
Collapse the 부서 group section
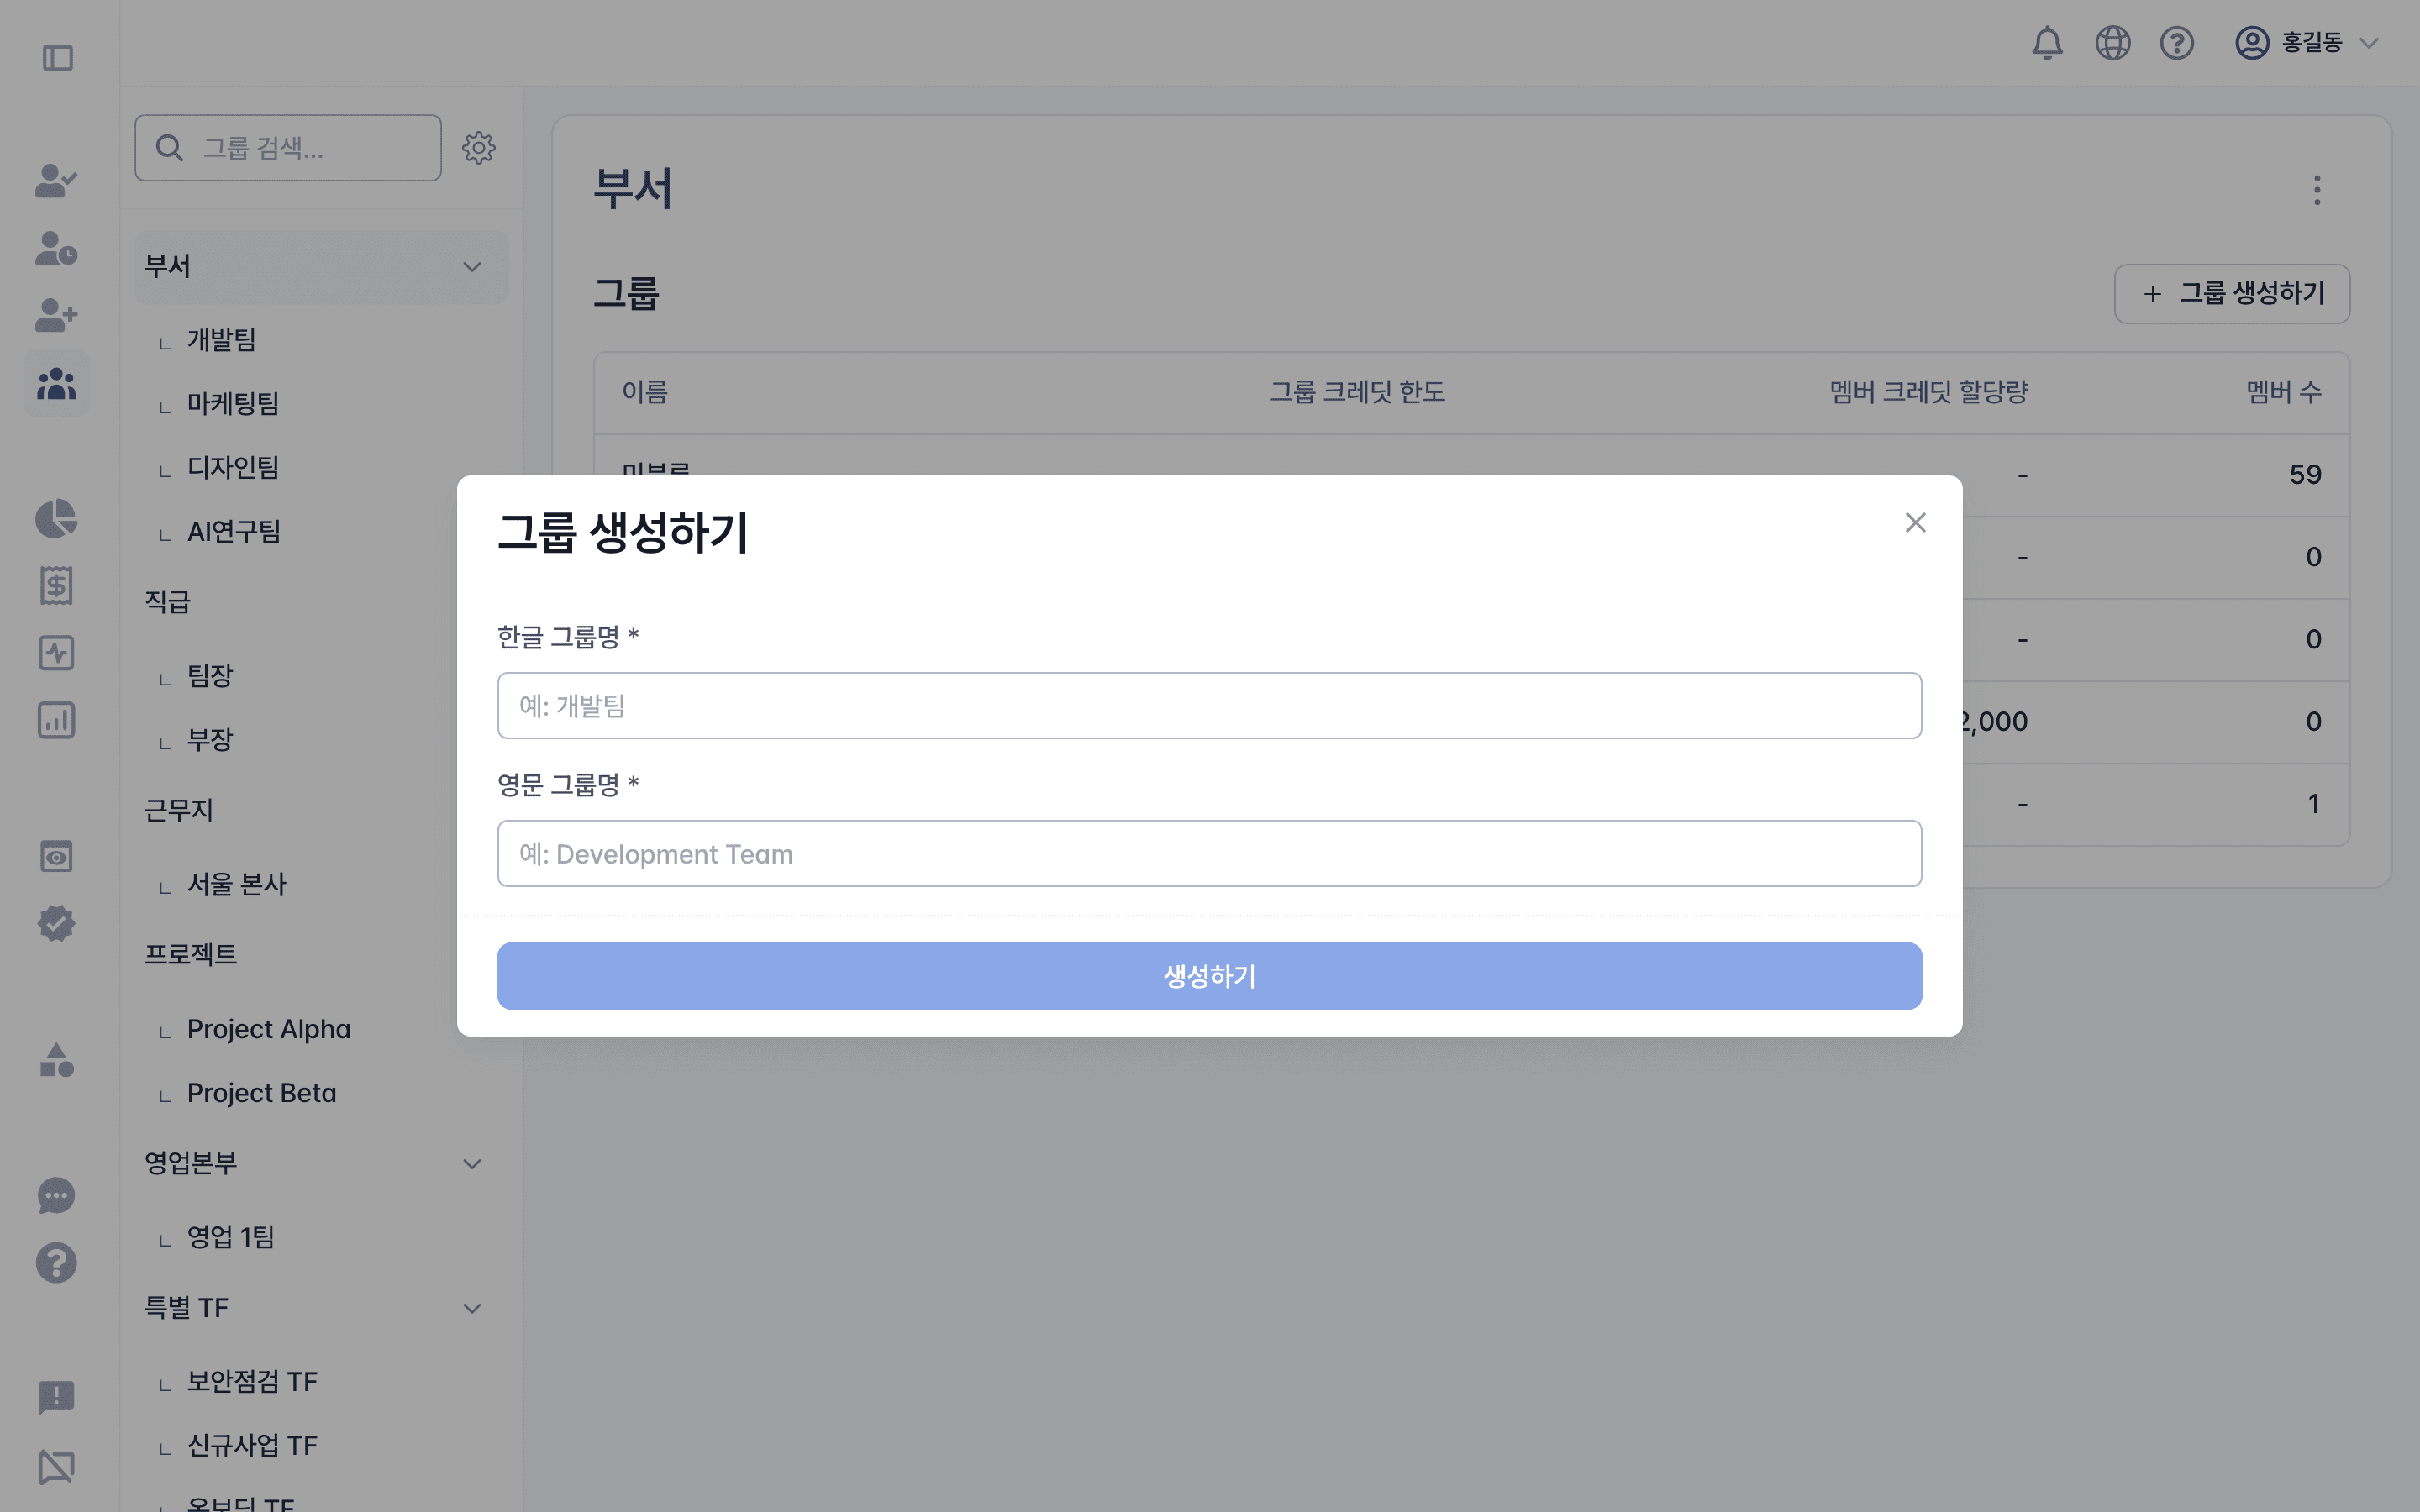pyautogui.click(x=472, y=267)
